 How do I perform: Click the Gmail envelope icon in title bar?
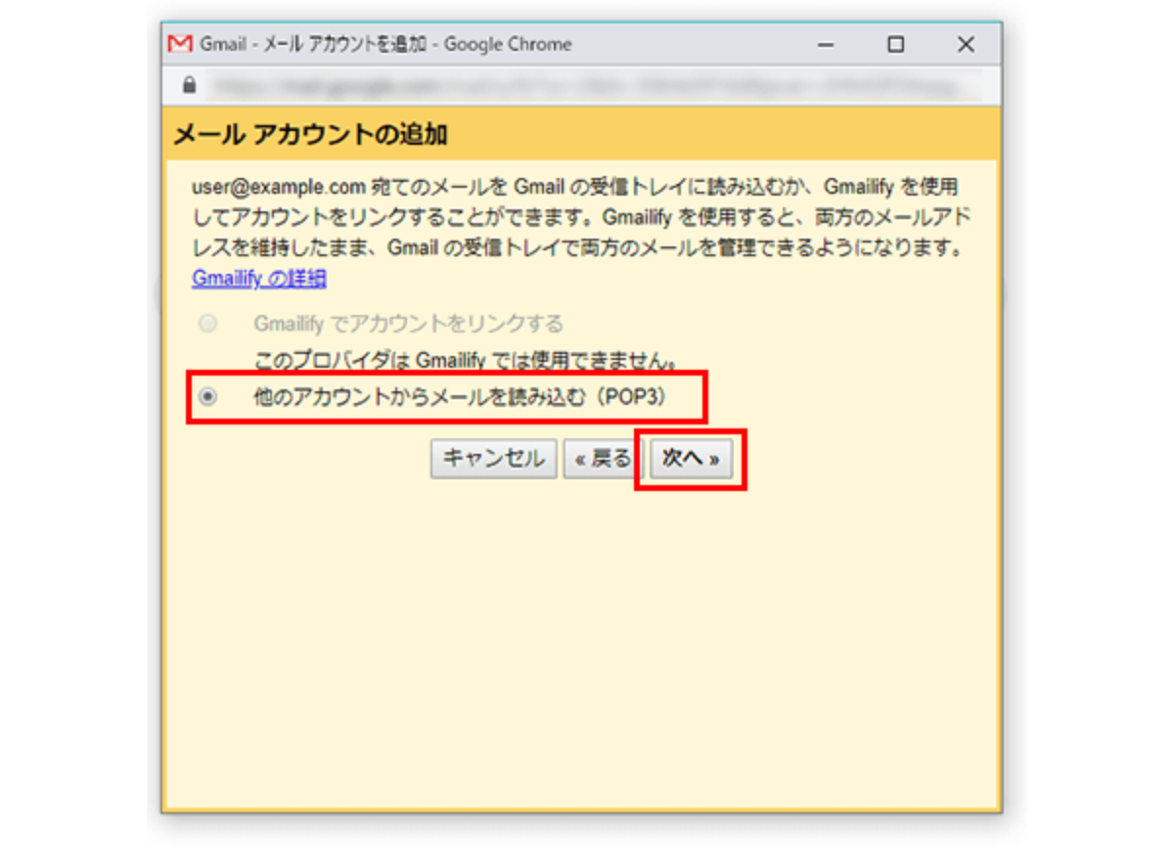180,44
